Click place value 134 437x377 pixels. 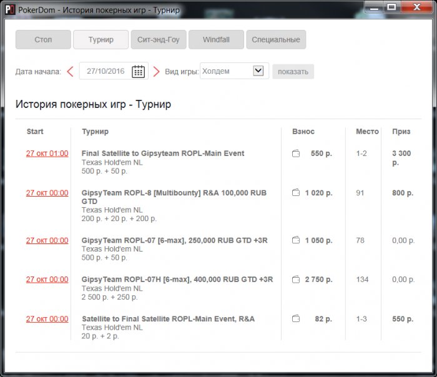pos(362,279)
